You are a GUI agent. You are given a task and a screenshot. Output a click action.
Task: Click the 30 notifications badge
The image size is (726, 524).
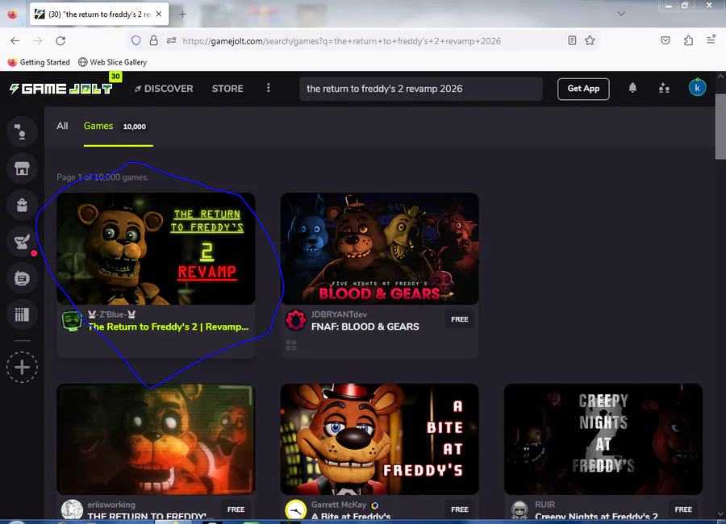[x=115, y=77]
